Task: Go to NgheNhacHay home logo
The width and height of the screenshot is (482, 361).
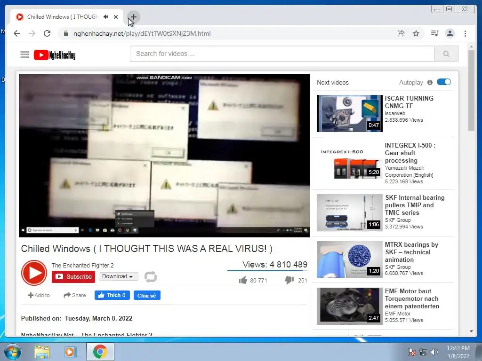Action: tap(55, 55)
